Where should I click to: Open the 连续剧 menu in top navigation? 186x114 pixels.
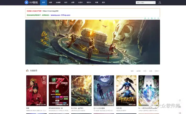pos(58,3)
